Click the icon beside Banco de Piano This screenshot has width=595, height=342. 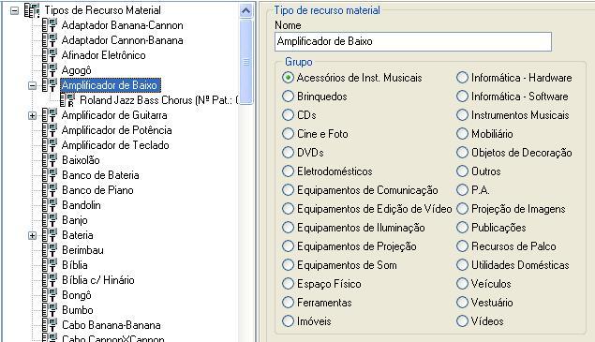50,190
